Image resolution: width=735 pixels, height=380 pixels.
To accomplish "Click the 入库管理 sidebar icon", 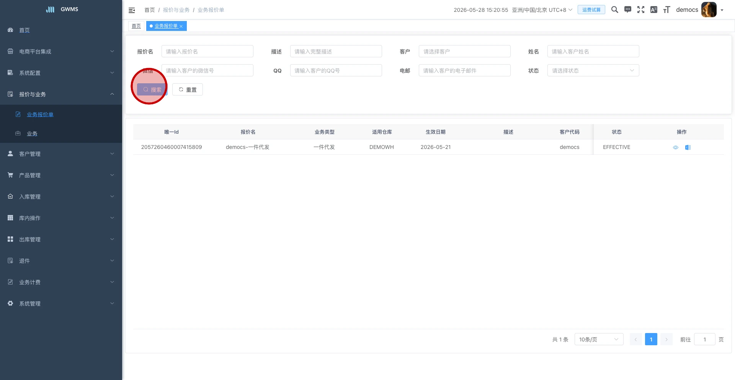I will pos(10,196).
